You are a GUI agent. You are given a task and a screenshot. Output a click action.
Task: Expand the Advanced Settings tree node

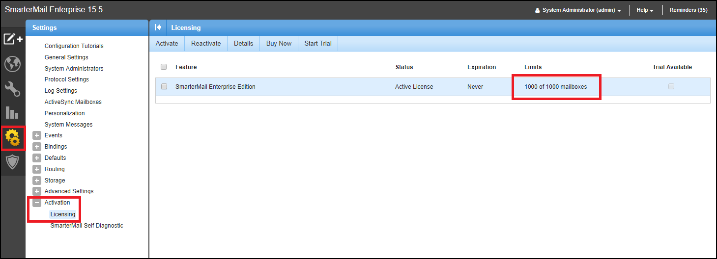click(x=37, y=191)
